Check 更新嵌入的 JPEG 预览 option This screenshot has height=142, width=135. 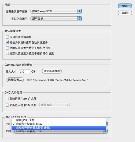[x=7, y=105]
